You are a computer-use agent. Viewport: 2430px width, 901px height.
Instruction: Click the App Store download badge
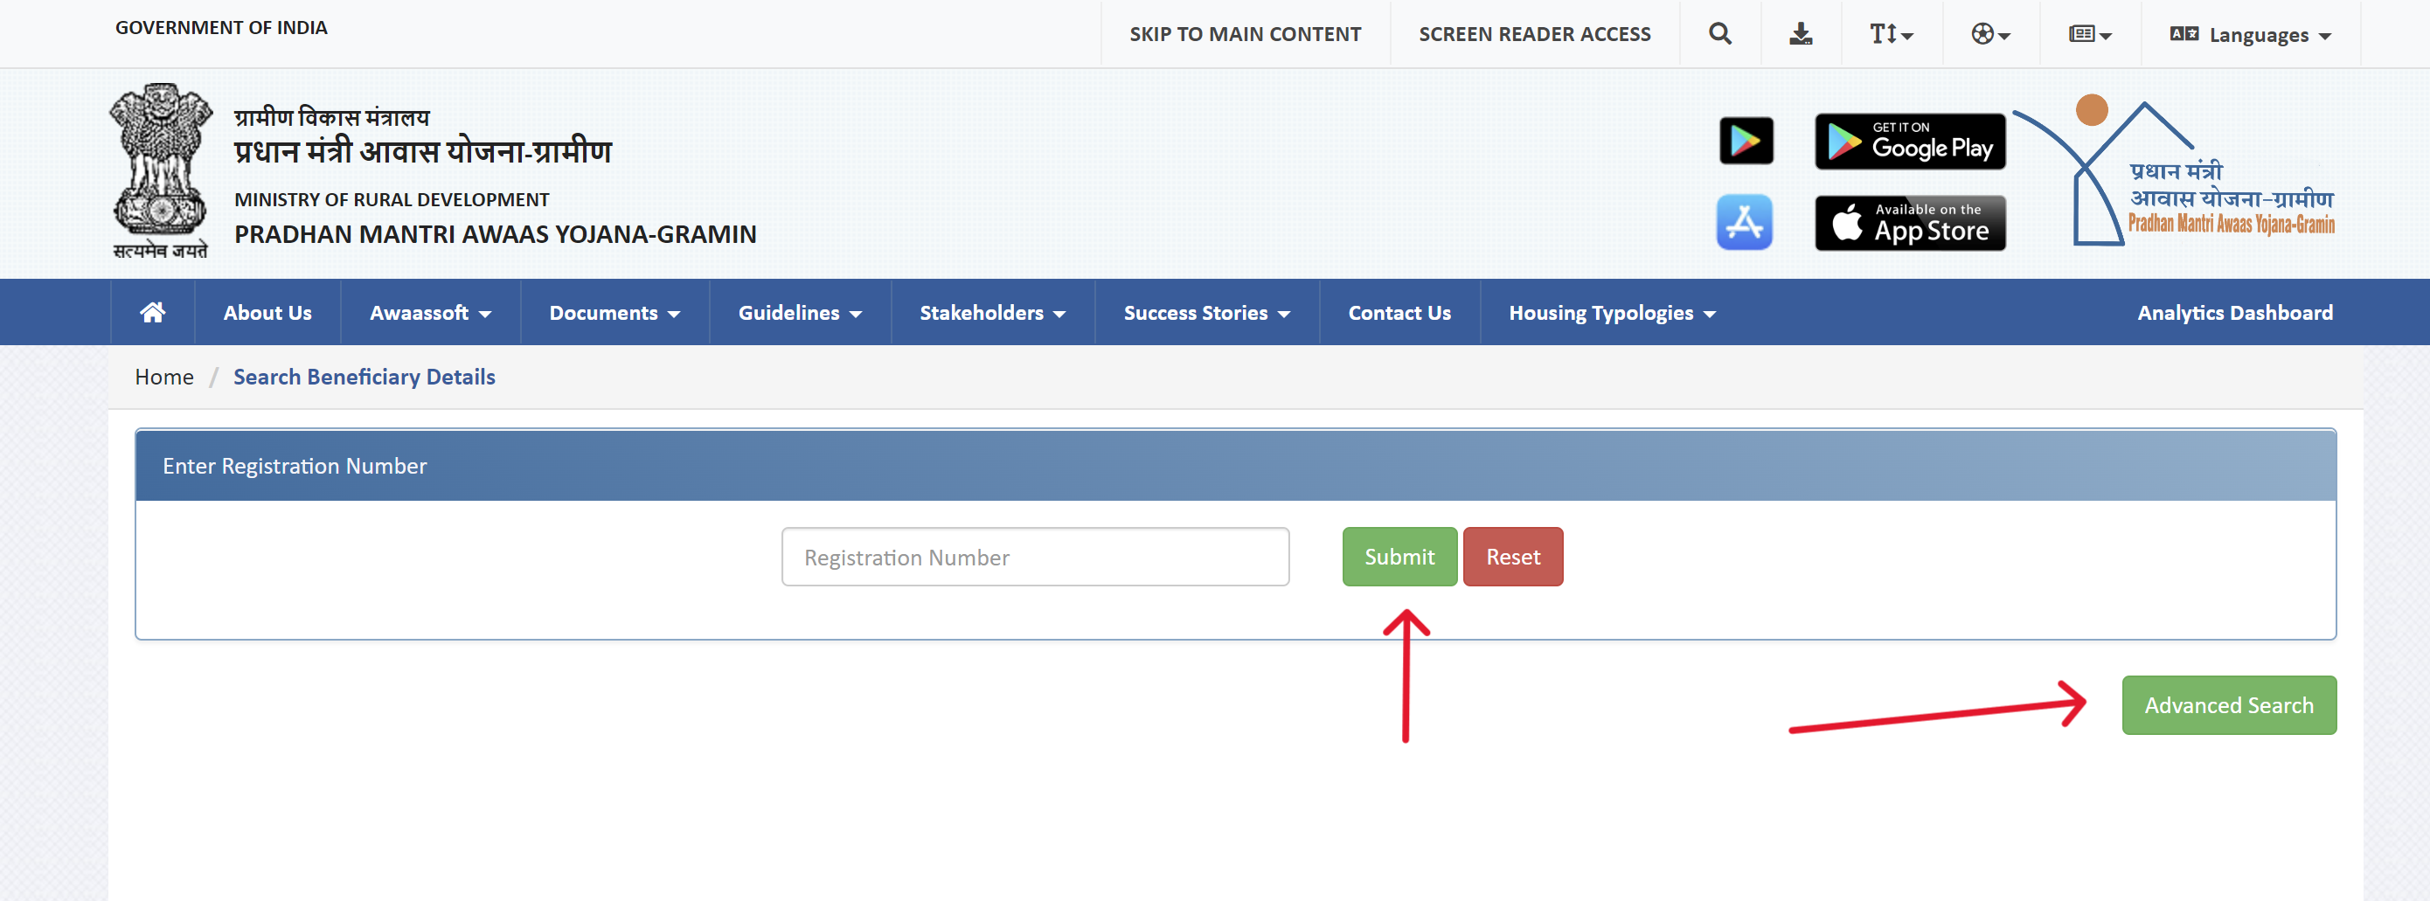point(1909,223)
